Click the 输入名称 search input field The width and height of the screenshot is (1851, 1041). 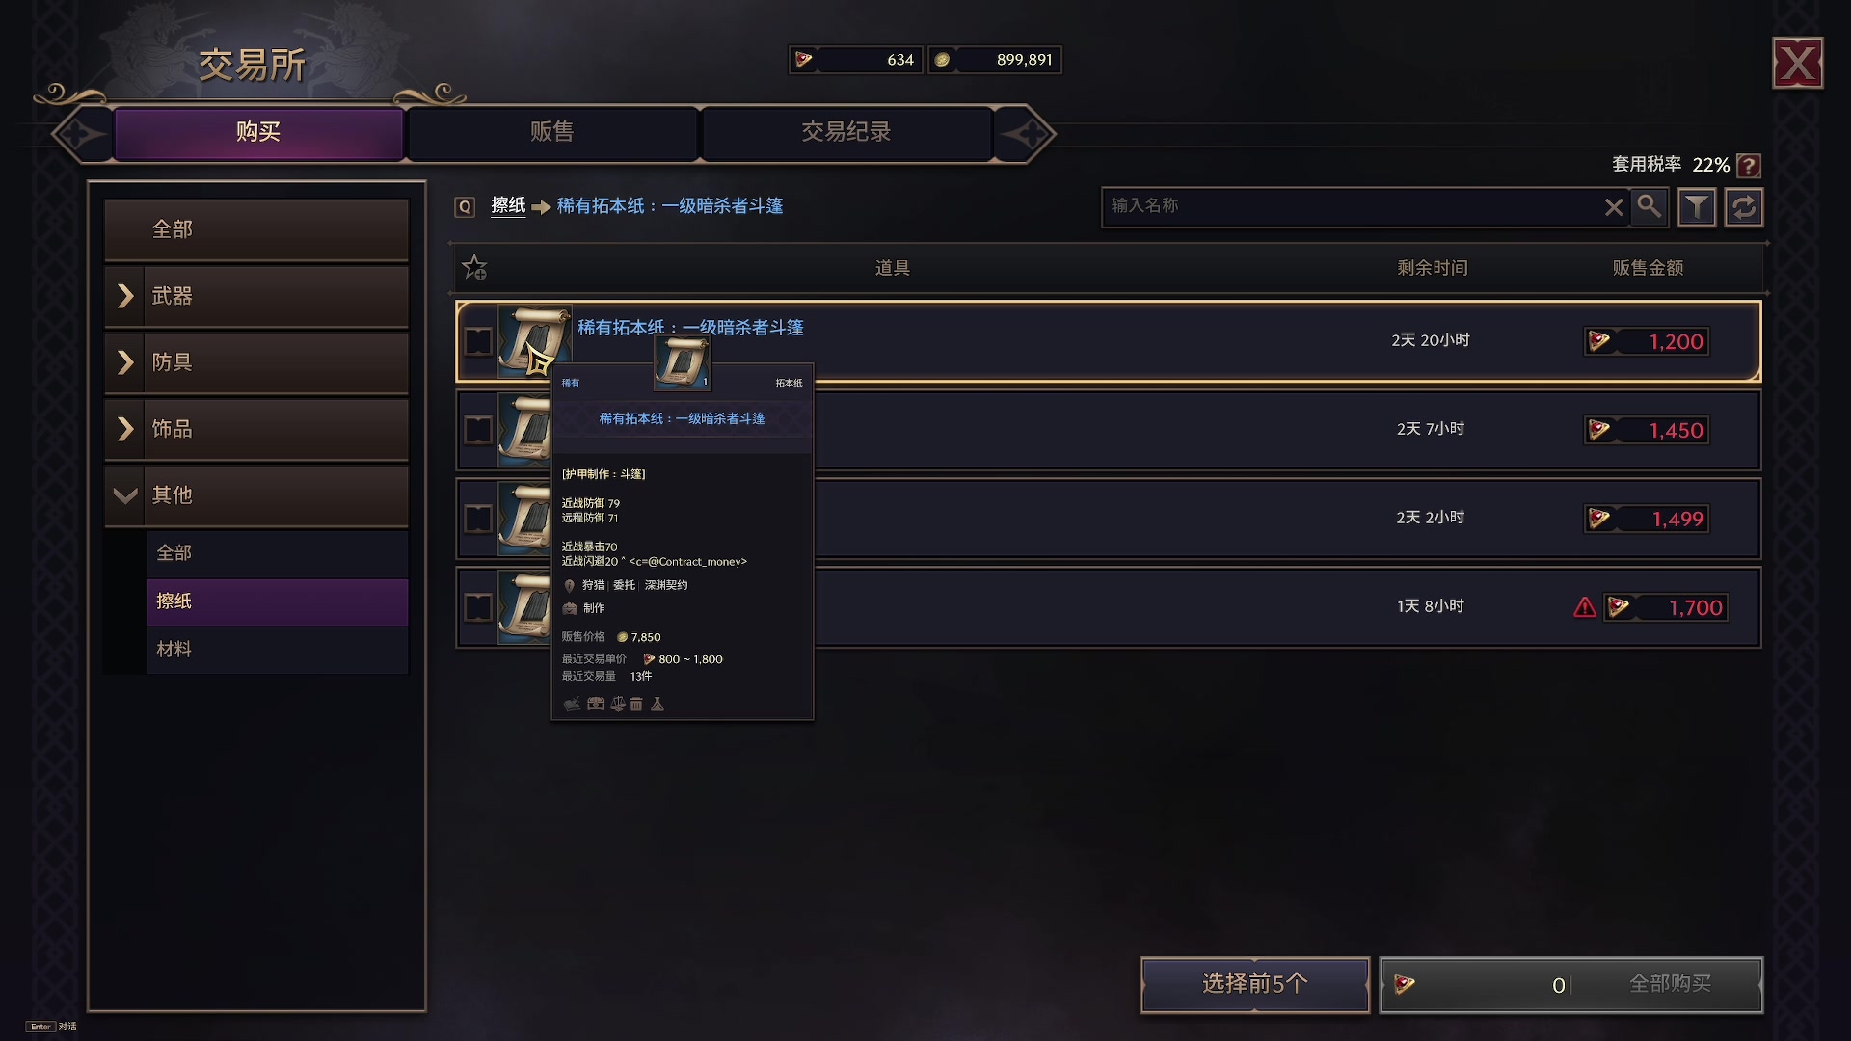click(x=1350, y=206)
